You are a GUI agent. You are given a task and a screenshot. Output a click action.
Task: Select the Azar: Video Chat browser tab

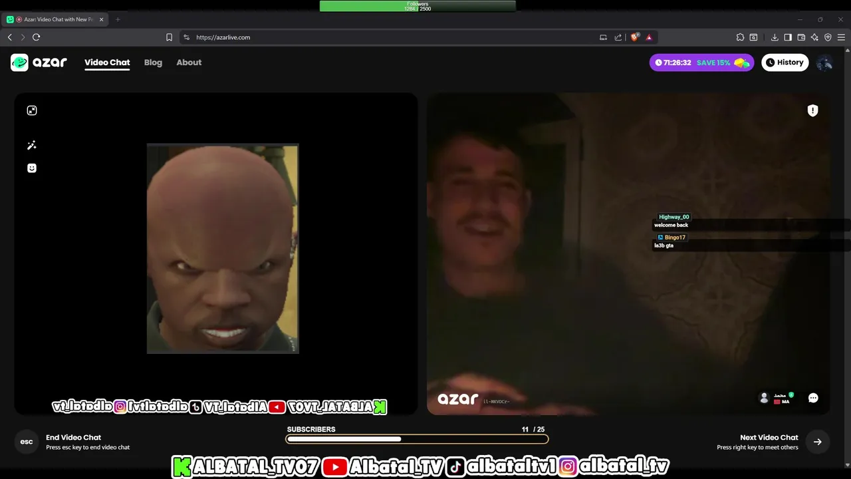56,19
